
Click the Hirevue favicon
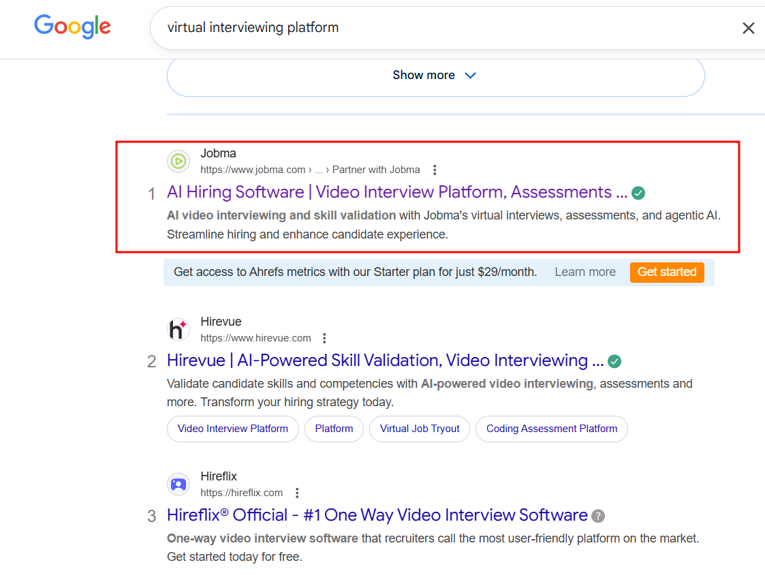tap(178, 329)
